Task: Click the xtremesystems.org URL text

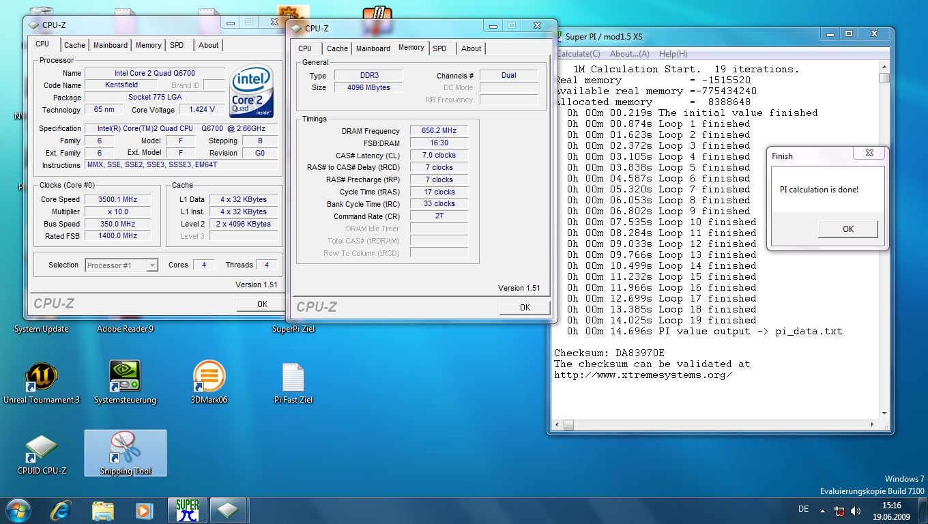Action: (x=643, y=375)
